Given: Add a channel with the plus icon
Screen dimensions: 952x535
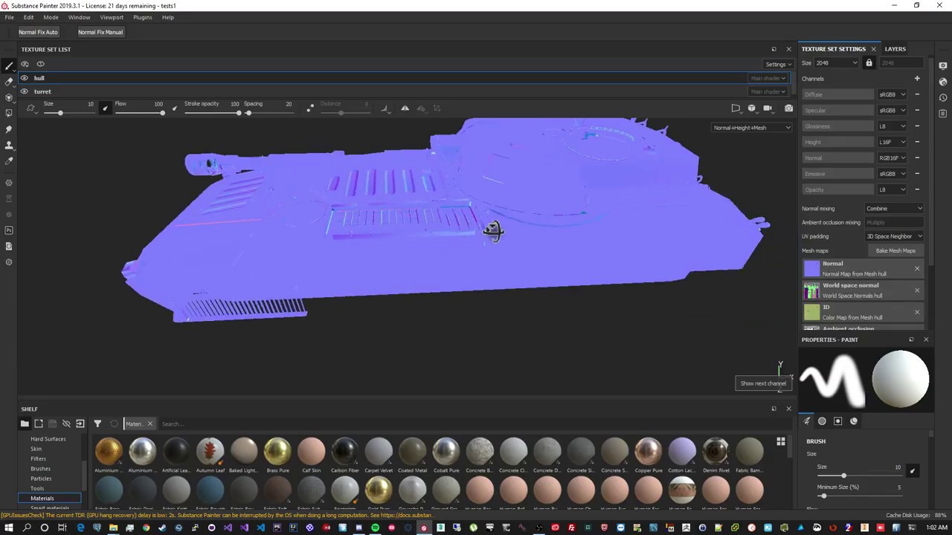Looking at the screenshot, I should point(917,78).
